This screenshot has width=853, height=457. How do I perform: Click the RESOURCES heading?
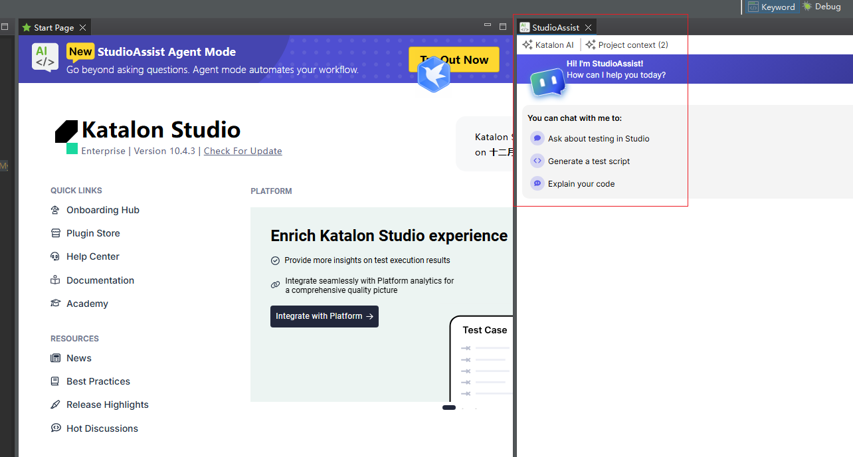74,339
